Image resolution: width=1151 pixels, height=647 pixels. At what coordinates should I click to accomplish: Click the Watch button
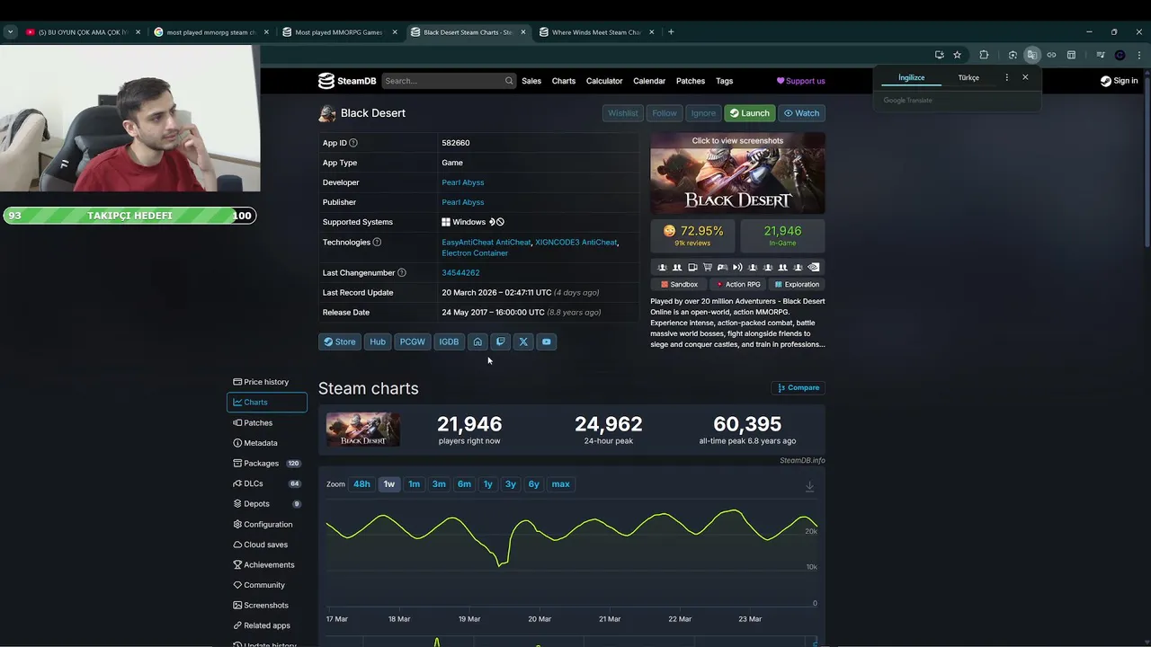(x=801, y=113)
